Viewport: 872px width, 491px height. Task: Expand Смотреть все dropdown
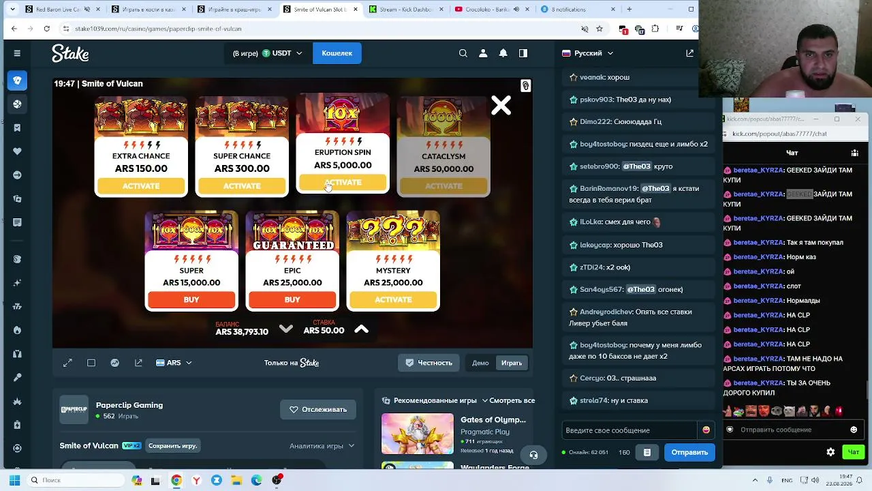coord(508,400)
